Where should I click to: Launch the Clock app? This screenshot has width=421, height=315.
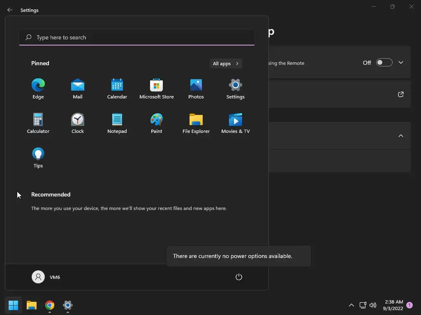(x=78, y=123)
